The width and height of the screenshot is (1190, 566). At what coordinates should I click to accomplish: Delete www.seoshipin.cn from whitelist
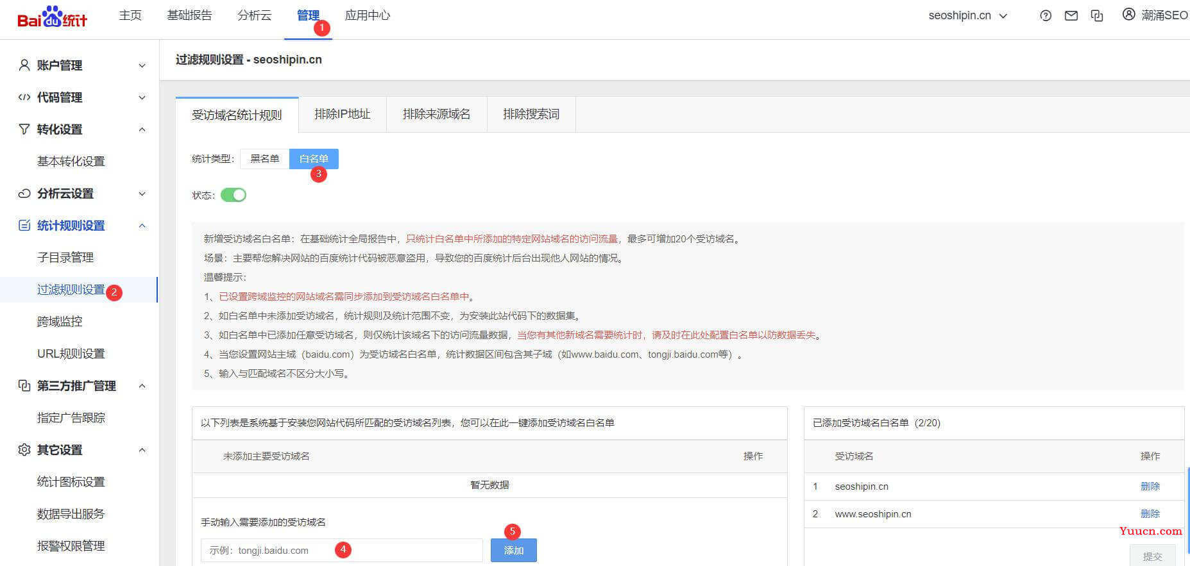(x=1150, y=514)
